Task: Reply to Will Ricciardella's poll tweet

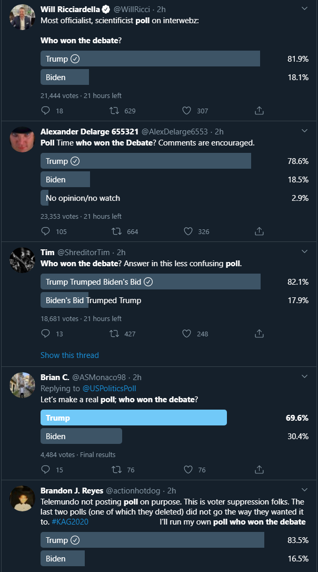Action: 45,111
